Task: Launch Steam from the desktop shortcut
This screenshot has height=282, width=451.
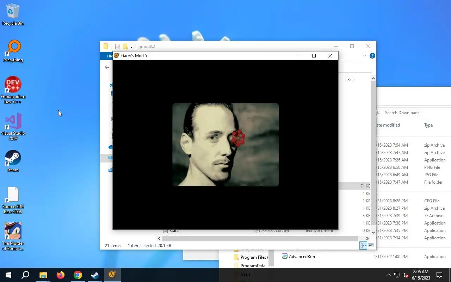Action: pos(13,161)
